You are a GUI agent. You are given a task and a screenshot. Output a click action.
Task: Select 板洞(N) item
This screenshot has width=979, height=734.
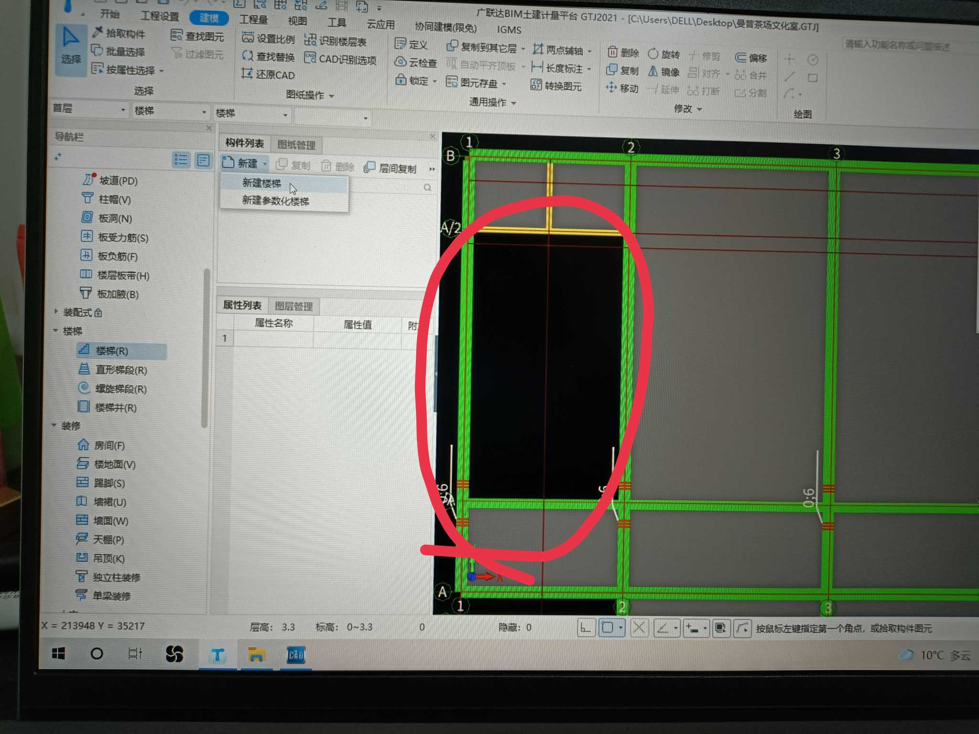[x=107, y=218]
